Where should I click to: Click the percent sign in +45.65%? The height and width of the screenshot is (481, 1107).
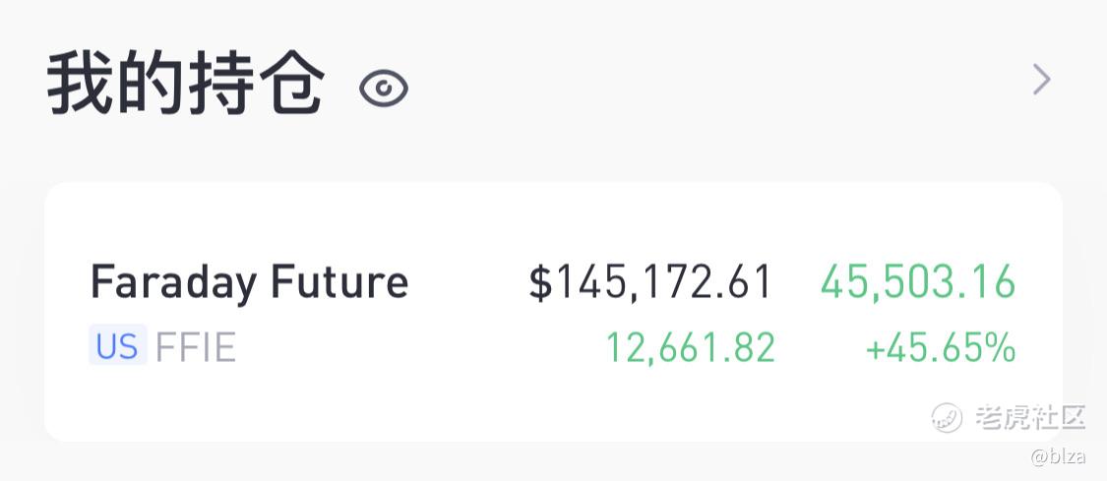tap(999, 347)
